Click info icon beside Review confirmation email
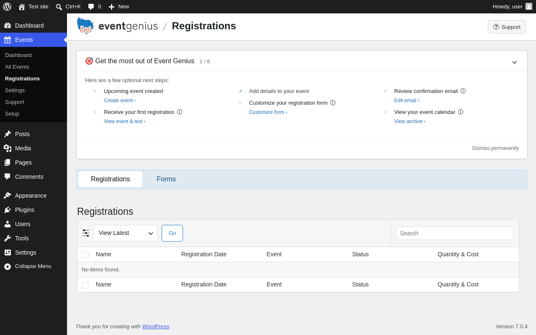 coord(463,91)
